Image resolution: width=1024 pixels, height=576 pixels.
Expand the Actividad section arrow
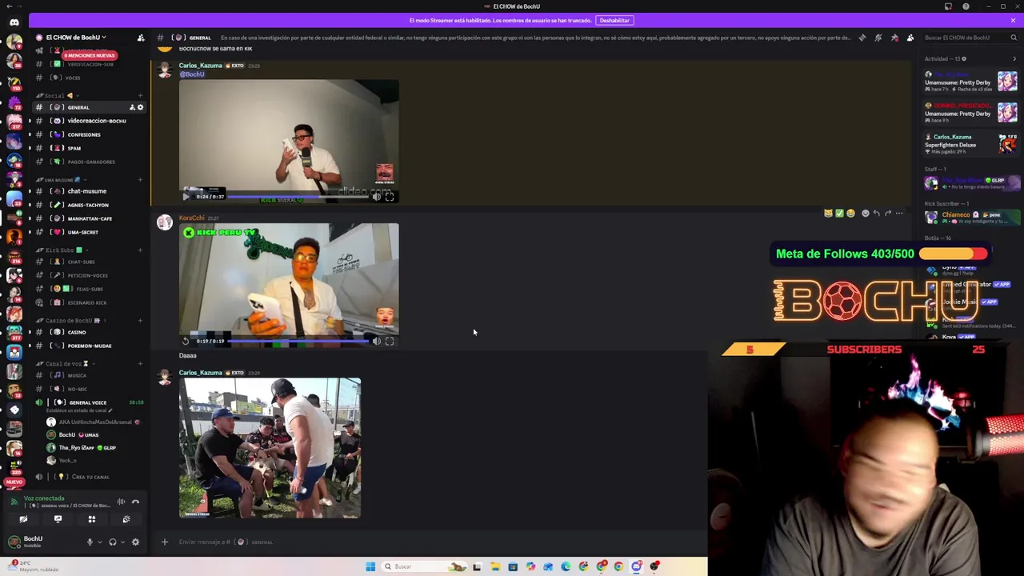click(1014, 59)
